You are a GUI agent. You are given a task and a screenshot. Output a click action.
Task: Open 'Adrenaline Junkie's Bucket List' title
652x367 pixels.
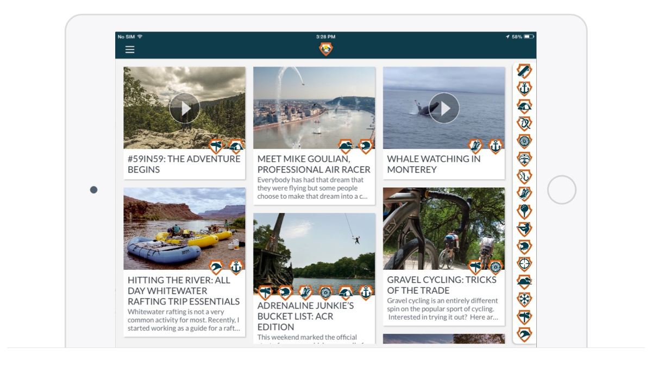(305, 316)
